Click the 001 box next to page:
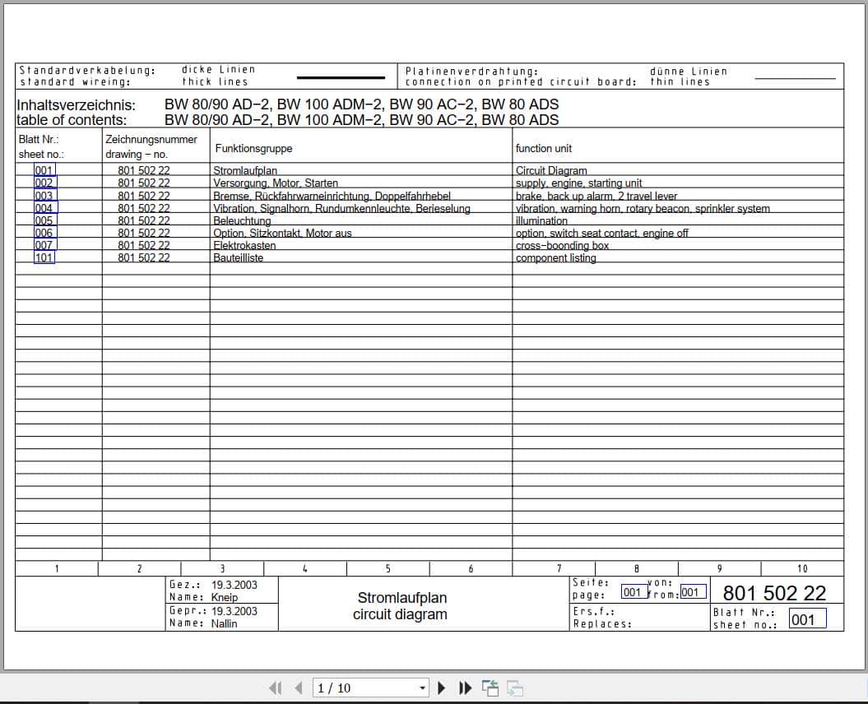This screenshot has height=704, width=868. tap(632, 592)
